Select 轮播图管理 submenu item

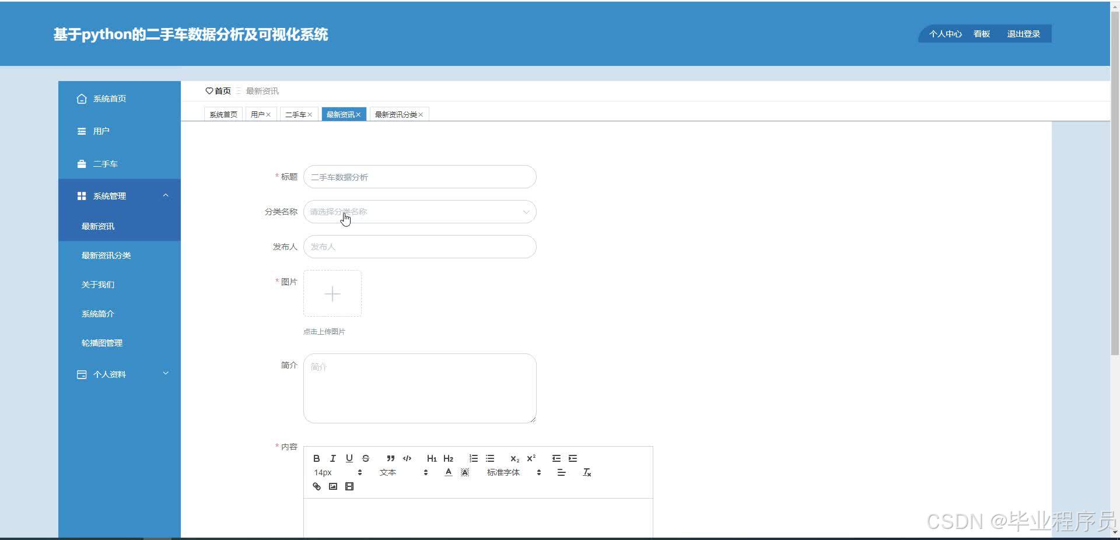(x=120, y=343)
